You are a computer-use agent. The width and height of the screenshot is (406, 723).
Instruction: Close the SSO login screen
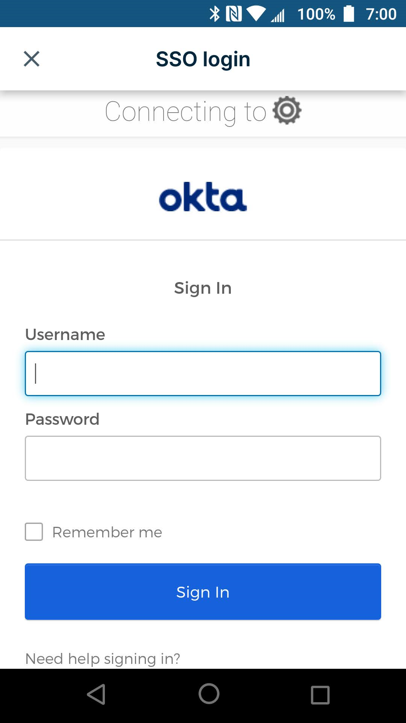click(31, 59)
